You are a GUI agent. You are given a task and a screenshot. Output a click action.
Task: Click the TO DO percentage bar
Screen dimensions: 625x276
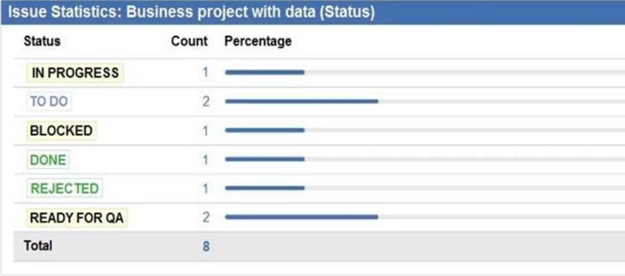(x=425, y=102)
